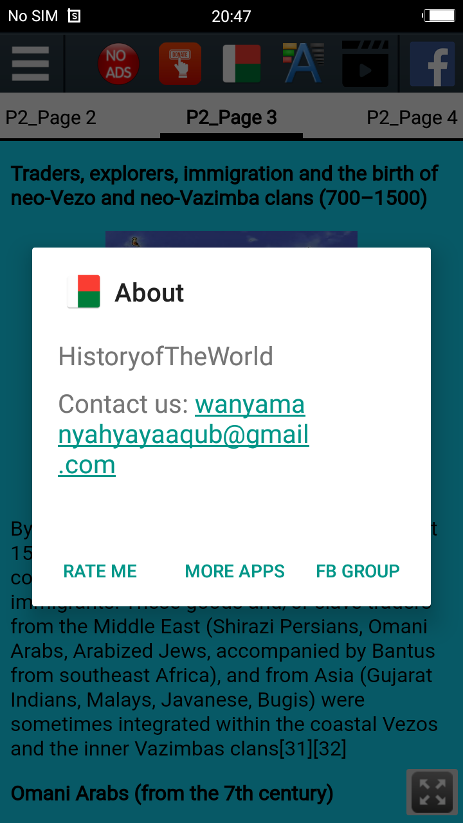This screenshot has height=823, width=463.
Task: Tap the HistoryofTheWorld text in dialog
Action: point(166,356)
